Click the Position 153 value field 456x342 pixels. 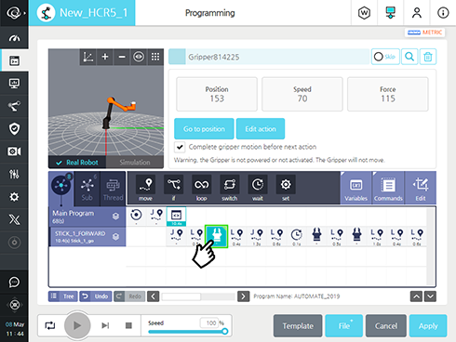pyautogui.click(x=217, y=94)
